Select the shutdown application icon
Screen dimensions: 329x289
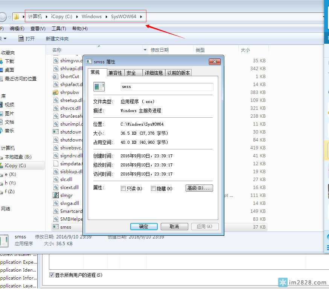(56, 132)
